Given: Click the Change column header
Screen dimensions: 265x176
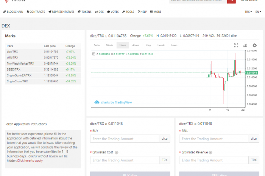Looking at the screenshot, I should pyautogui.click(x=70, y=46).
